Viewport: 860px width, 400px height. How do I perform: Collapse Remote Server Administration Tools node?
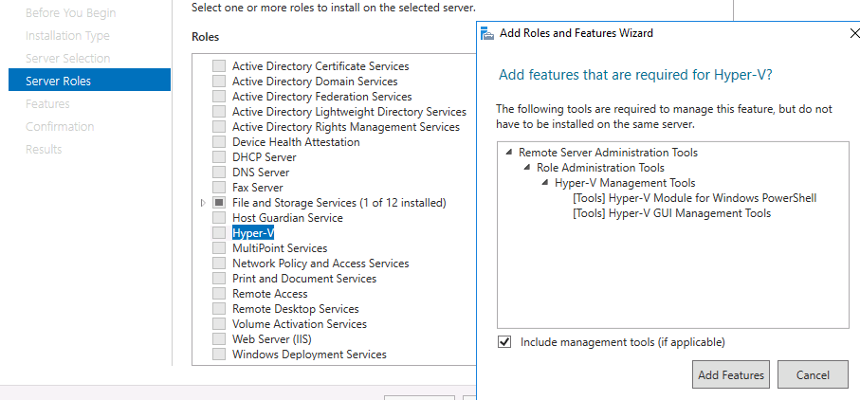(509, 153)
